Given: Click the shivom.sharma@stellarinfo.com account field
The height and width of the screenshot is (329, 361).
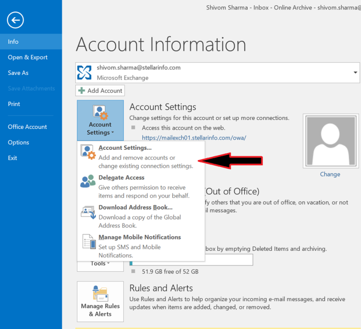Looking at the screenshot, I should (x=217, y=72).
